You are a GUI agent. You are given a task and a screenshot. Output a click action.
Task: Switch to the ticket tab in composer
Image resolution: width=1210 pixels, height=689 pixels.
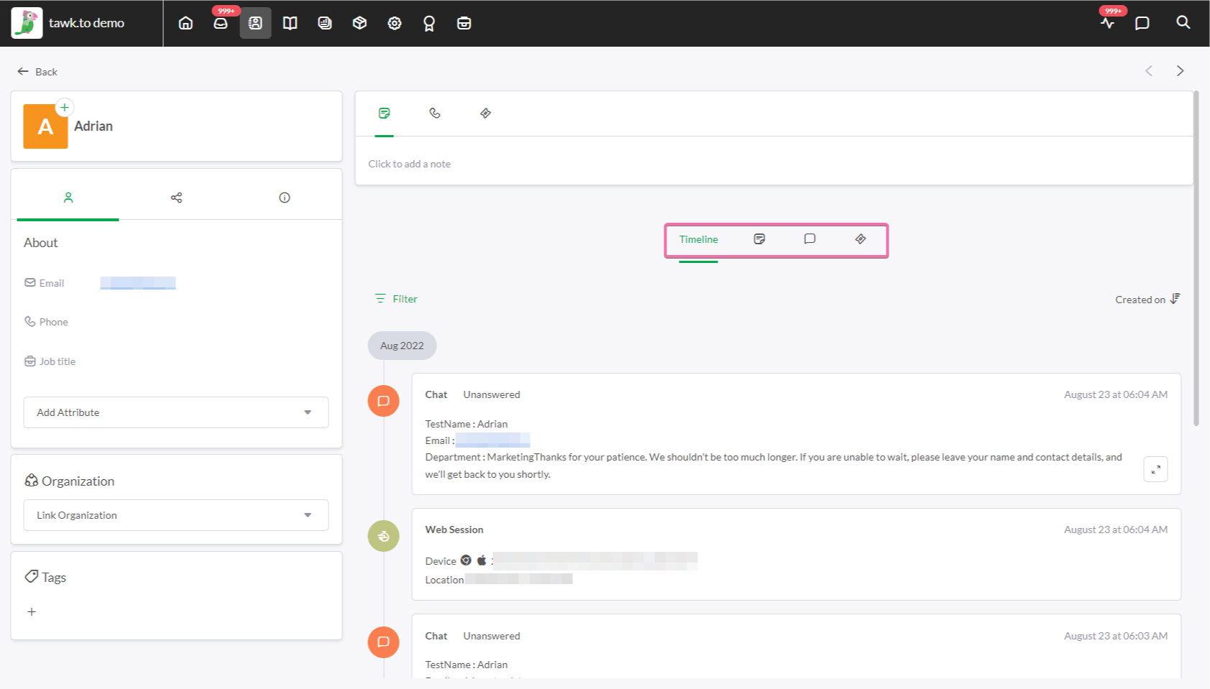click(x=485, y=114)
